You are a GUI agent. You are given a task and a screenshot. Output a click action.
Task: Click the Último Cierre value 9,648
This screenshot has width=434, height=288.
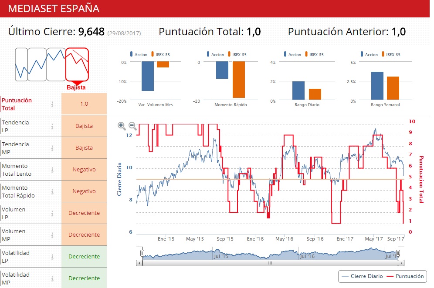point(92,32)
